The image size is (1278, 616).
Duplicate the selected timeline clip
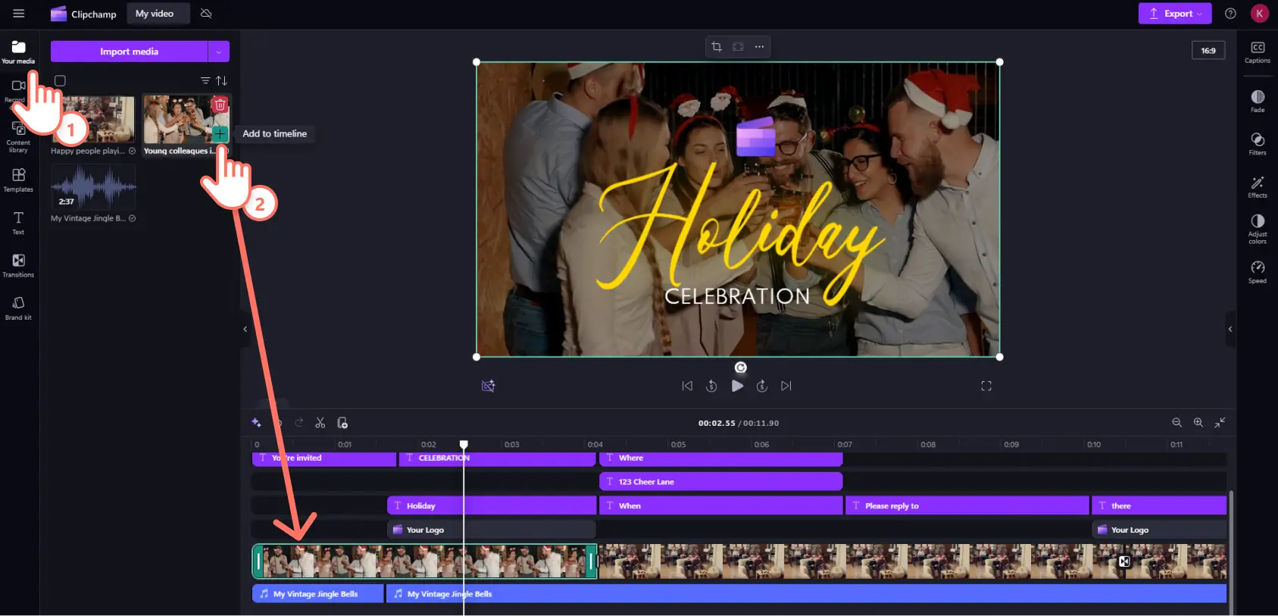342,423
